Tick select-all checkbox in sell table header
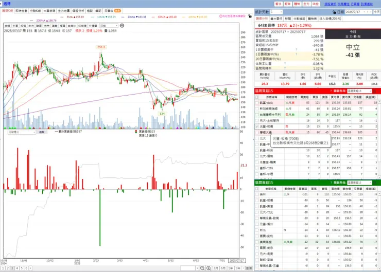The height and width of the screenshot is (272, 381). click(x=257, y=189)
